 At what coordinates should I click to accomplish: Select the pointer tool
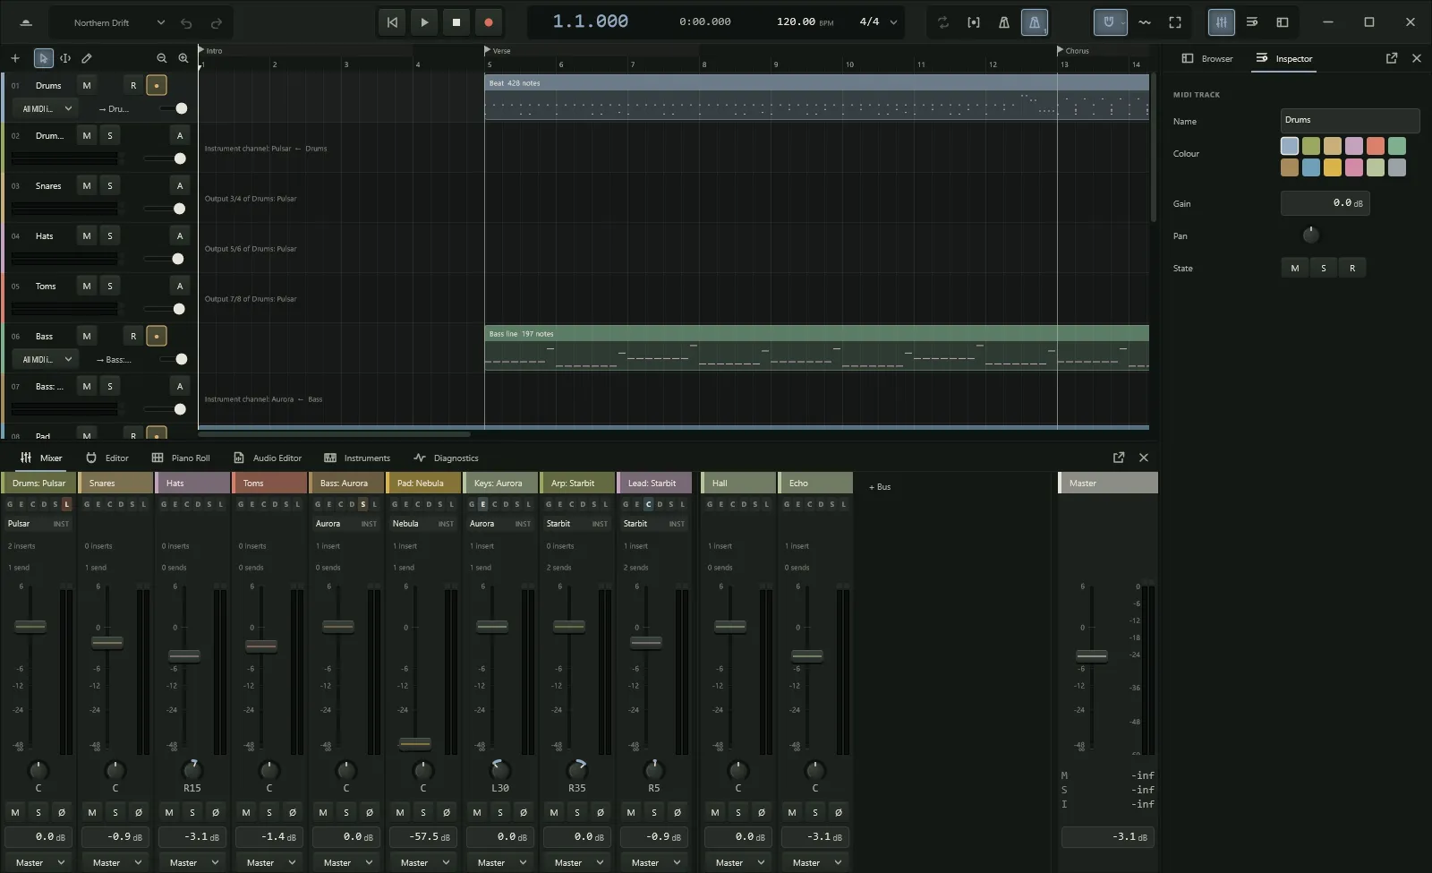(43, 58)
